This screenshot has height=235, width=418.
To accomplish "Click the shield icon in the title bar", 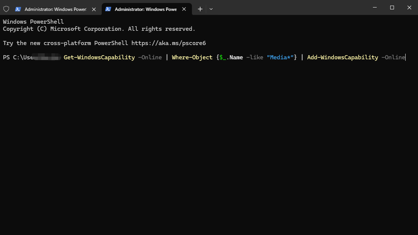I will [x=6, y=9].
